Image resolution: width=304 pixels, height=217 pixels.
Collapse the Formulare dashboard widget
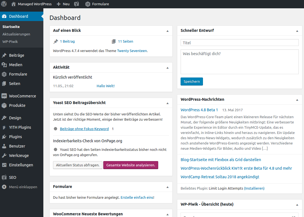[168, 187]
